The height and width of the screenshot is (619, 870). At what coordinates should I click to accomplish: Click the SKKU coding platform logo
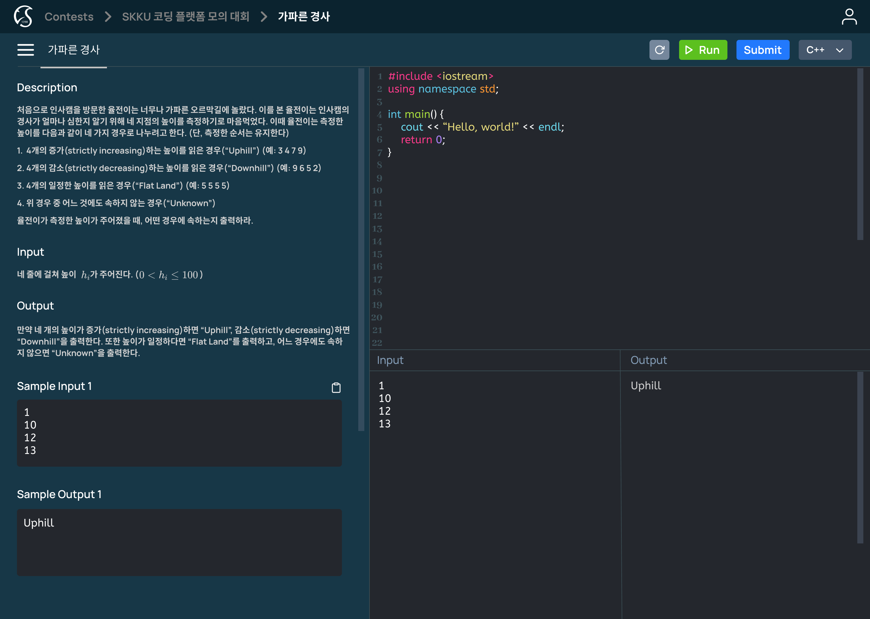pyautogui.click(x=23, y=16)
